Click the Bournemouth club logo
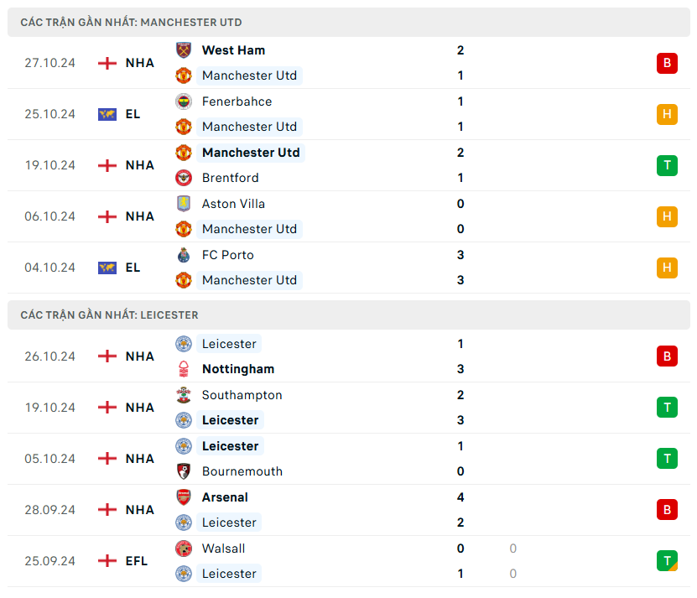 pos(184,471)
